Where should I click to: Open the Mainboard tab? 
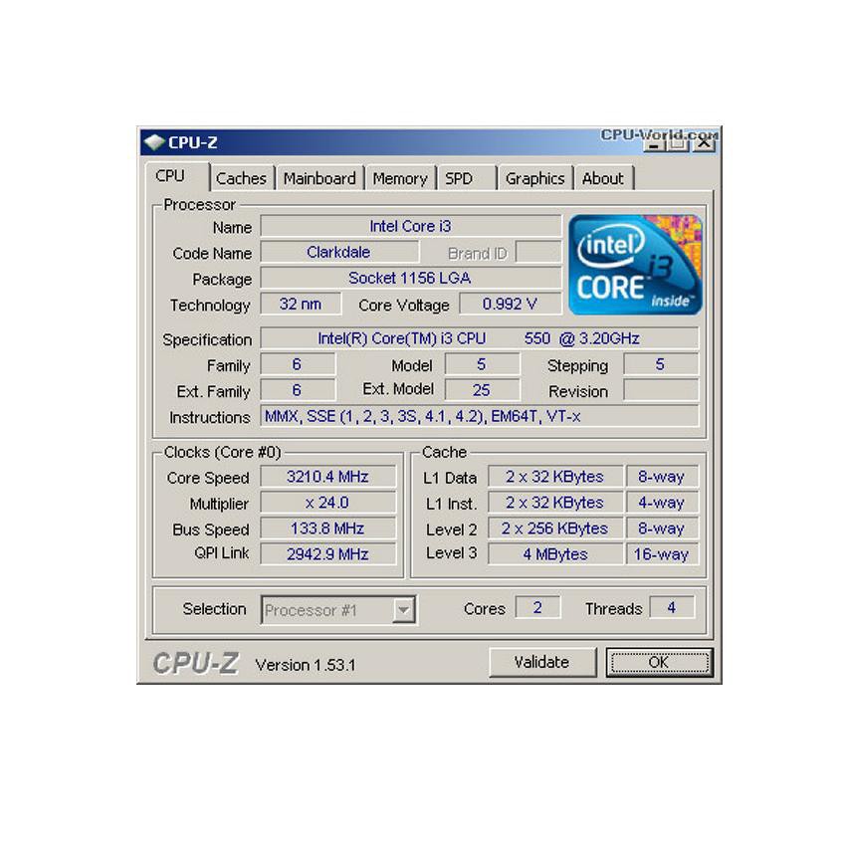(x=320, y=177)
